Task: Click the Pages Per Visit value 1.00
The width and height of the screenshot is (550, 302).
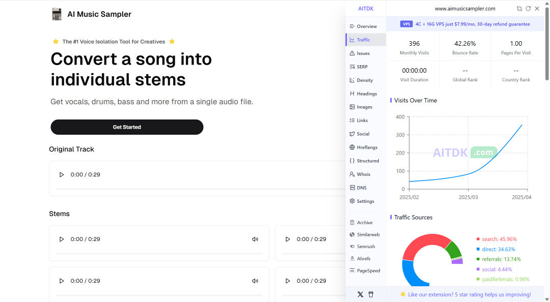Action: pos(516,43)
